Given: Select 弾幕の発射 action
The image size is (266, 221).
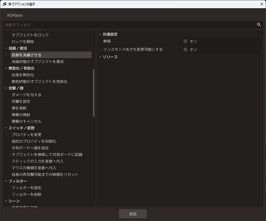Looking at the screenshot, I should click(21, 115).
